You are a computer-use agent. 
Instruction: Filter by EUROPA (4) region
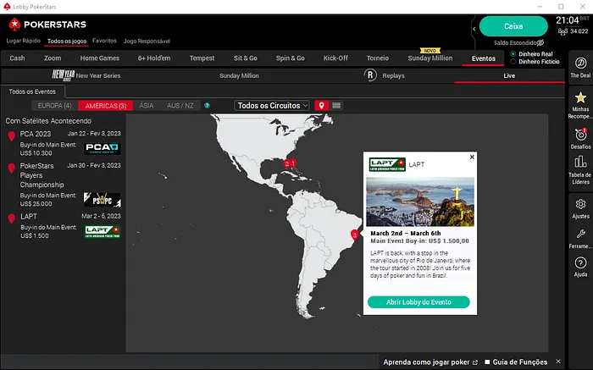(54, 106)
